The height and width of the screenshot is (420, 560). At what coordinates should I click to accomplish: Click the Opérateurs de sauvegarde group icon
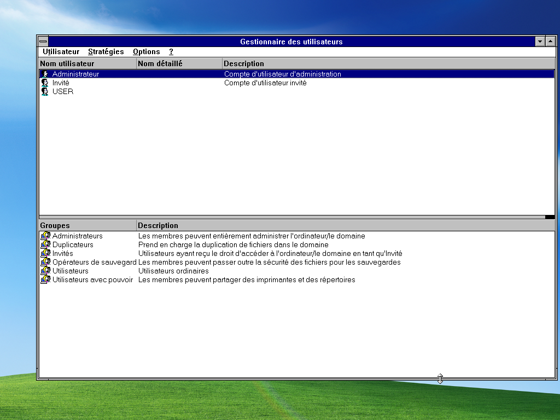(x=46, y=262)
